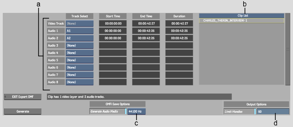Click the Audio 2 row label
The image size is (293, 127).
tap(56, 38)
